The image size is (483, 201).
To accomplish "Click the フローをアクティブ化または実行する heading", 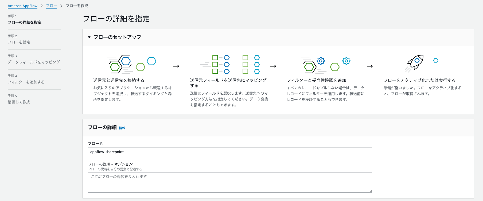I will [420, 80].
